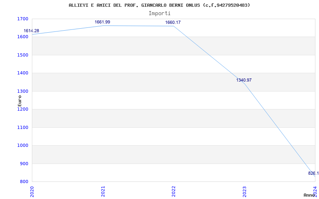The height and width of the screenshot is (199, 319).
Task: Click the 1661.99 data point label
Action: 102,22
